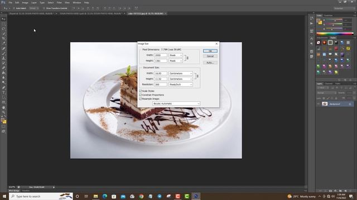
Task: Open Resolution Pixels/Inch dropdown
Action: click(181, 84)
